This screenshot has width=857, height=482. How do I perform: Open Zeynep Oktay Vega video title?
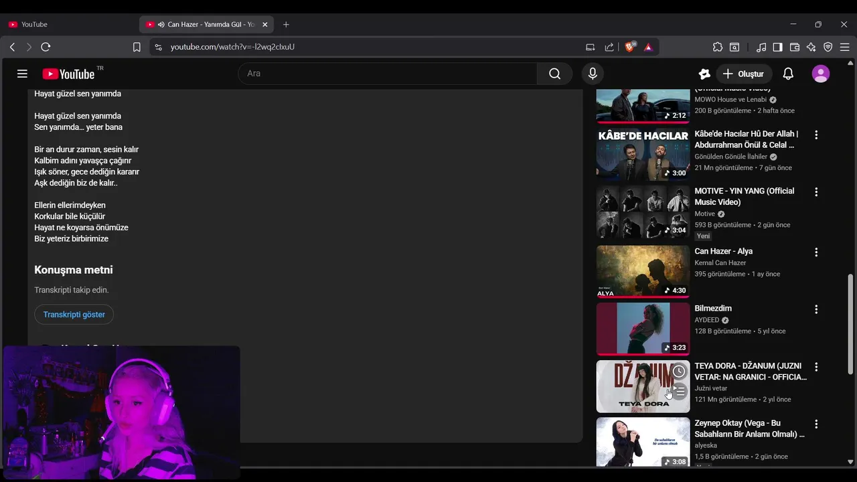(750, 428)
